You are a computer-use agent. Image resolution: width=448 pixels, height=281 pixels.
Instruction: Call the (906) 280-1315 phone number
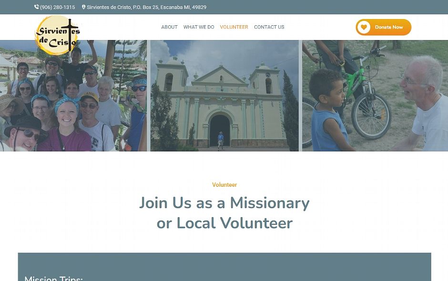click(57, 7)
